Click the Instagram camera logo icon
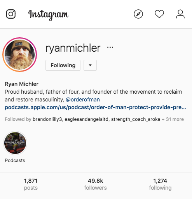 tap(11, 14)
